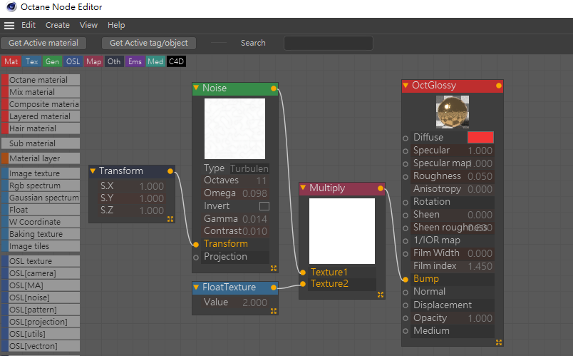Click the Texture1 input port on Multiply
This screenshot has height=356, width=573.
pos(303,273)
